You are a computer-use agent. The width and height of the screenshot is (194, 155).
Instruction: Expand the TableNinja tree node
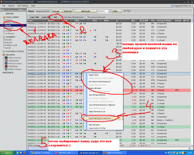point(4,66)
